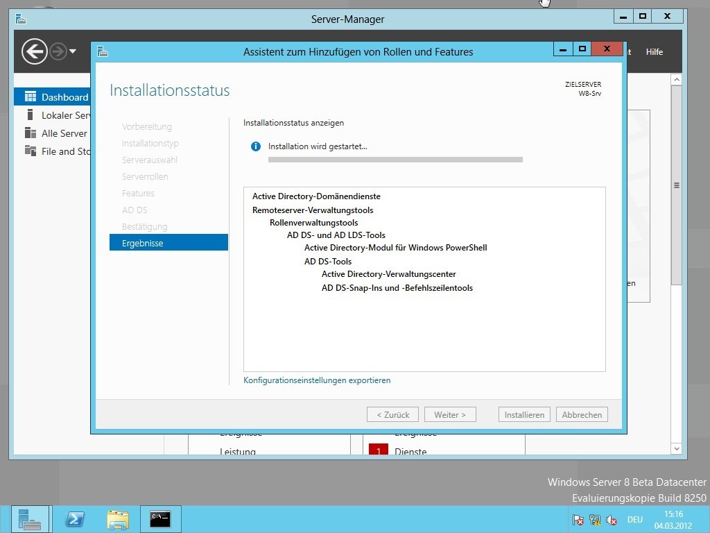The image size is (710, 533).
Task: Open the Command Prompt taskbar icon
Action: [161, 519]
